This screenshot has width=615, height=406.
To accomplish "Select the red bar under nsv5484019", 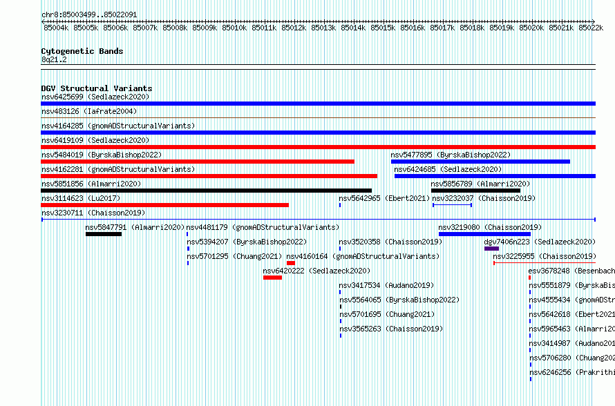I will [198, 162].
